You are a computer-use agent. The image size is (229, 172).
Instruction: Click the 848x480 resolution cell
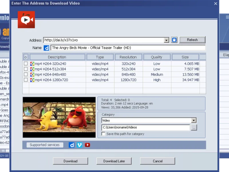pos(128,75)
